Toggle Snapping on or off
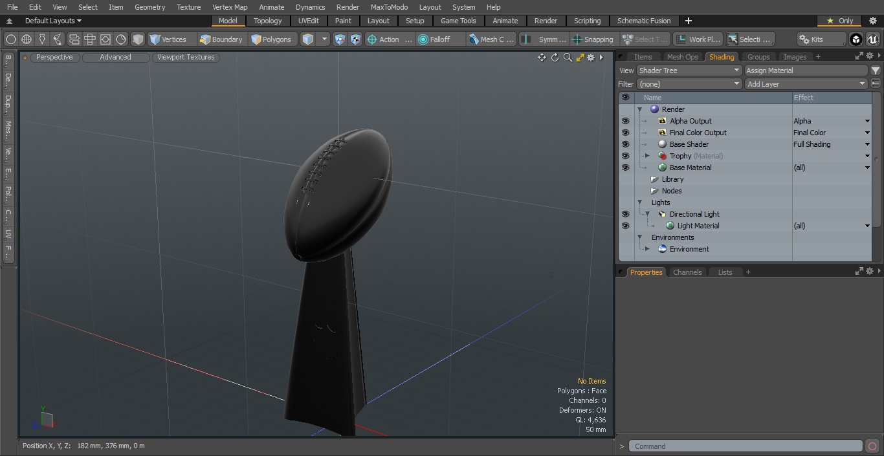Viewport: 884px width, 456px height. tap(593, 39)
